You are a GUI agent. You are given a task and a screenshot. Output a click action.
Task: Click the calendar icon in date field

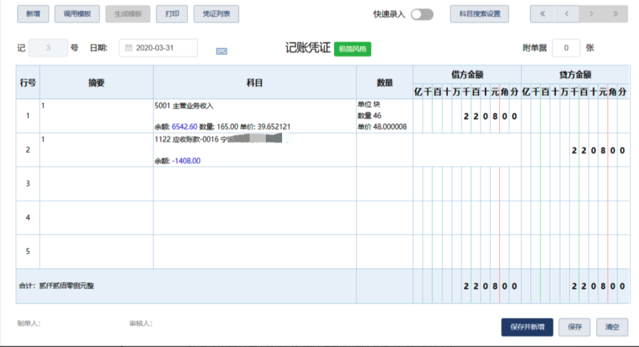[x=129, y=47]
